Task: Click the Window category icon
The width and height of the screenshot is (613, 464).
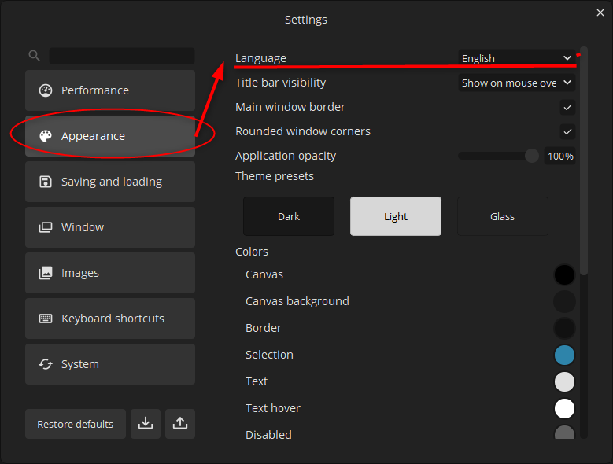Action: [x=46, y=227]
